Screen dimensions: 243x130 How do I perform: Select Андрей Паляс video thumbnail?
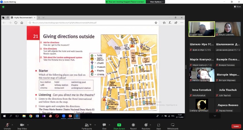pyautogui.click(x=202, y=29)
